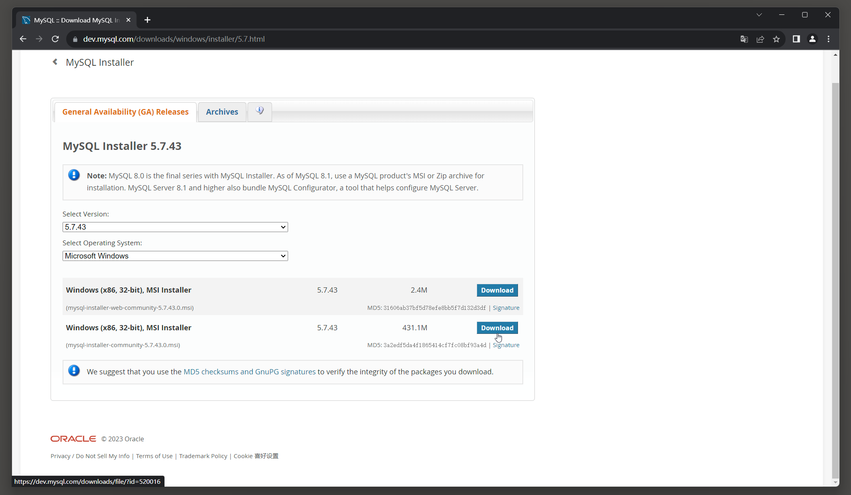Switch to the Archives tab
Screen dimensions: 851x495
222,112
